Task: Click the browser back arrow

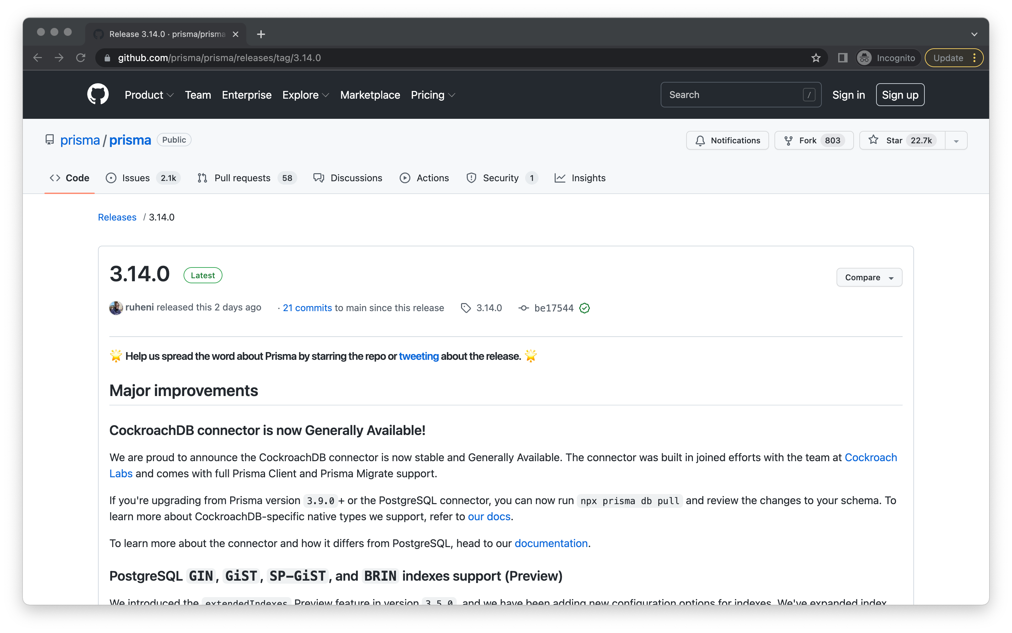Action: pos(38,58)
